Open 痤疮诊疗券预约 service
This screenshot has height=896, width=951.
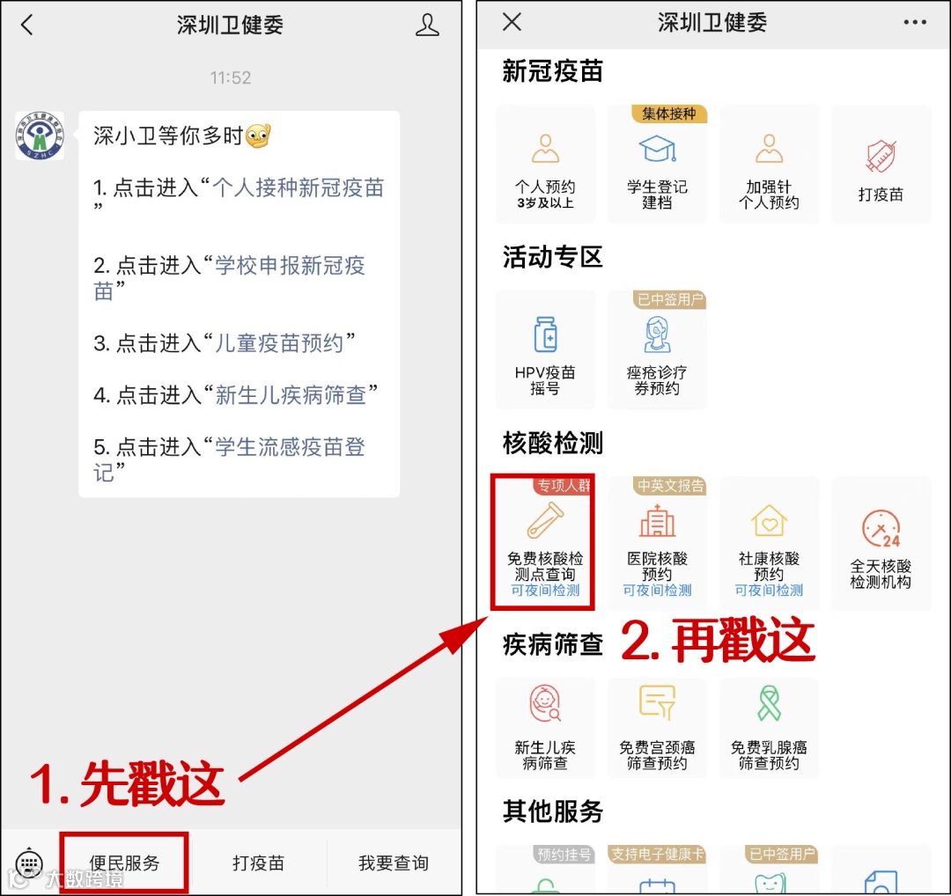(657, 349)
